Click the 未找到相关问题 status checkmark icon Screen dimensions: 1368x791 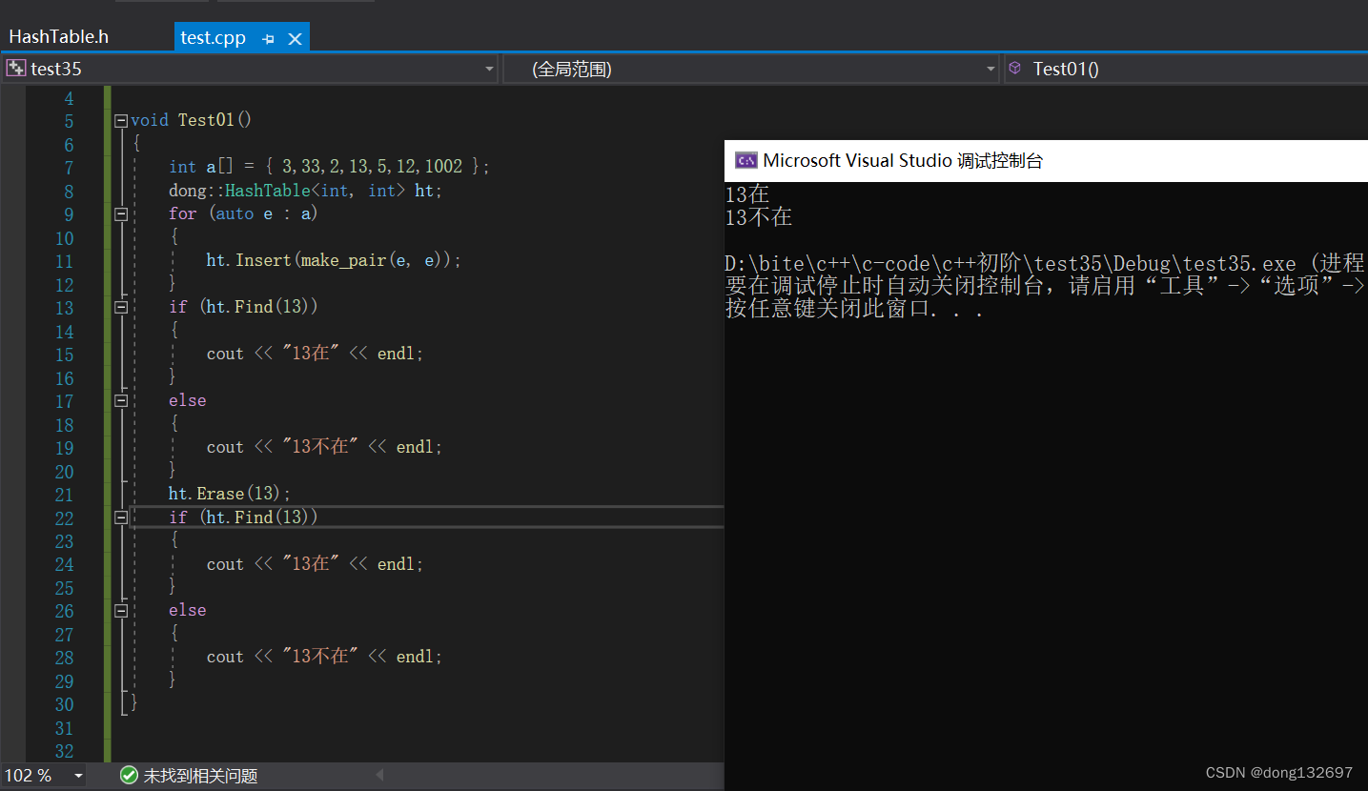tap(129, 776)
